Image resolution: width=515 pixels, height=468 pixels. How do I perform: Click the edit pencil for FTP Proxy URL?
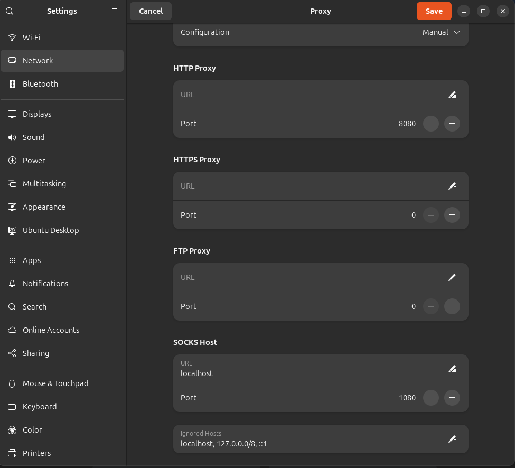click(452, 278)
